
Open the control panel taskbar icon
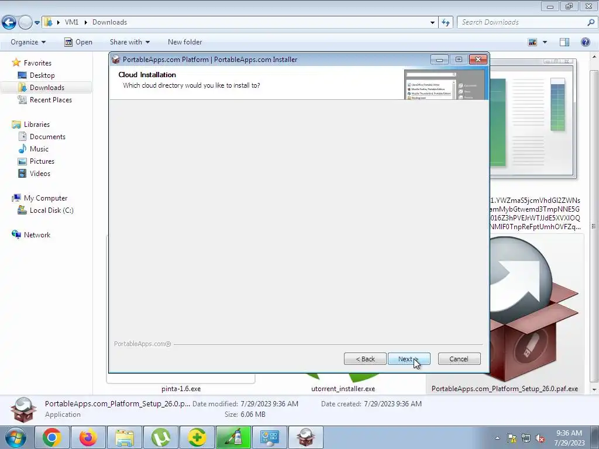pos(270,437)
